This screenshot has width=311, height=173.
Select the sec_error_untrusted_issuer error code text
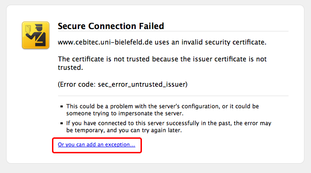tap(142, 84)
